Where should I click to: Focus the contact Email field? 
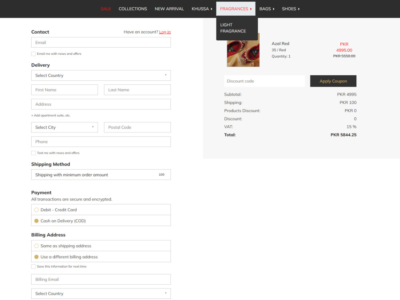(101, 42)
